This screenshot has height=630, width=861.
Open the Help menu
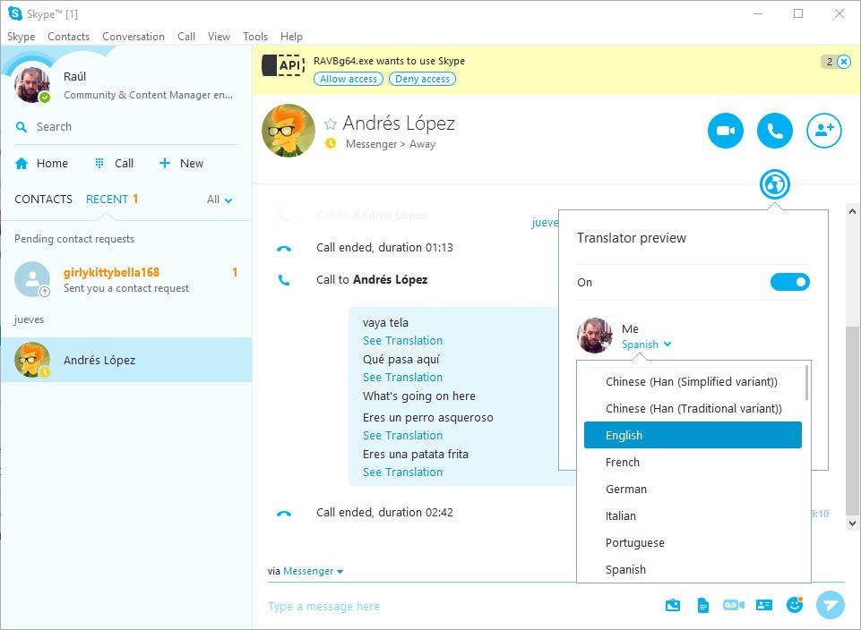(x=291, y=37)
